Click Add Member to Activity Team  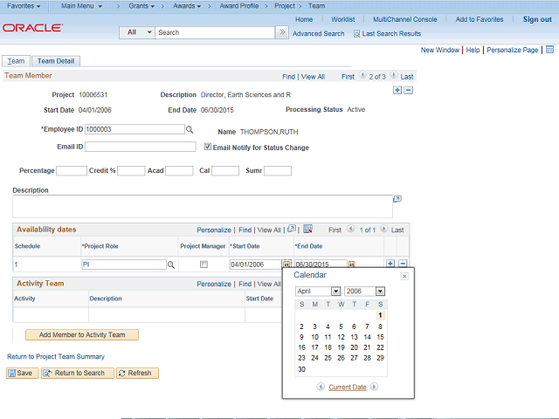pos(76,335)
